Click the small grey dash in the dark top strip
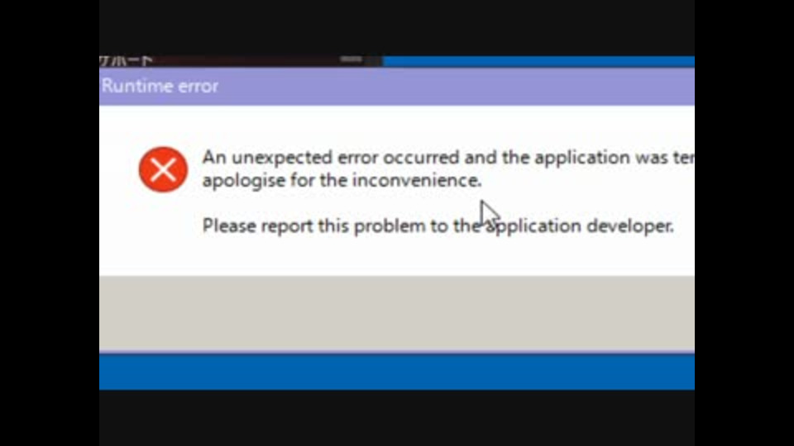The image size is (794, 446). point(351,59)
